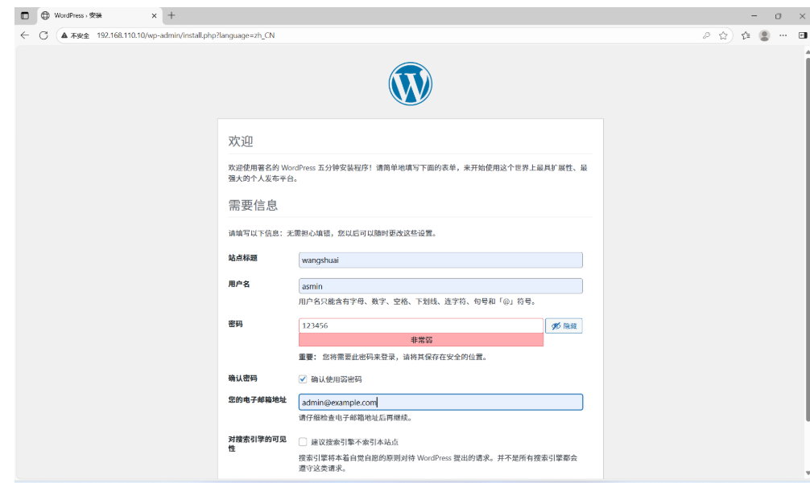Click the 对搜索引擎的可见性 label
The height and width of the screenshot is (483, 810).
258,444
